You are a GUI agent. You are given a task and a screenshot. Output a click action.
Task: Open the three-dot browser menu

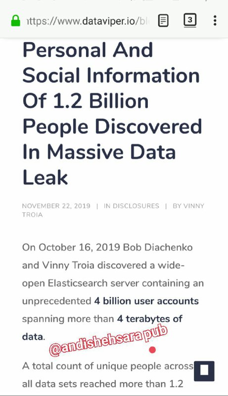pyautogui.click(x=215, y=20)
